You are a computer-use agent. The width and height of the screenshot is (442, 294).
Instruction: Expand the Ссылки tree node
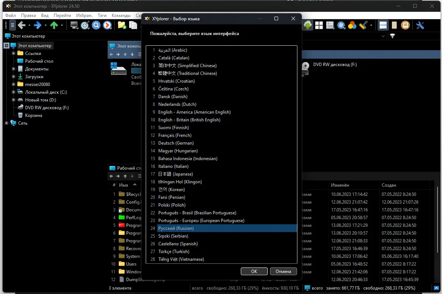pos(13,53)
